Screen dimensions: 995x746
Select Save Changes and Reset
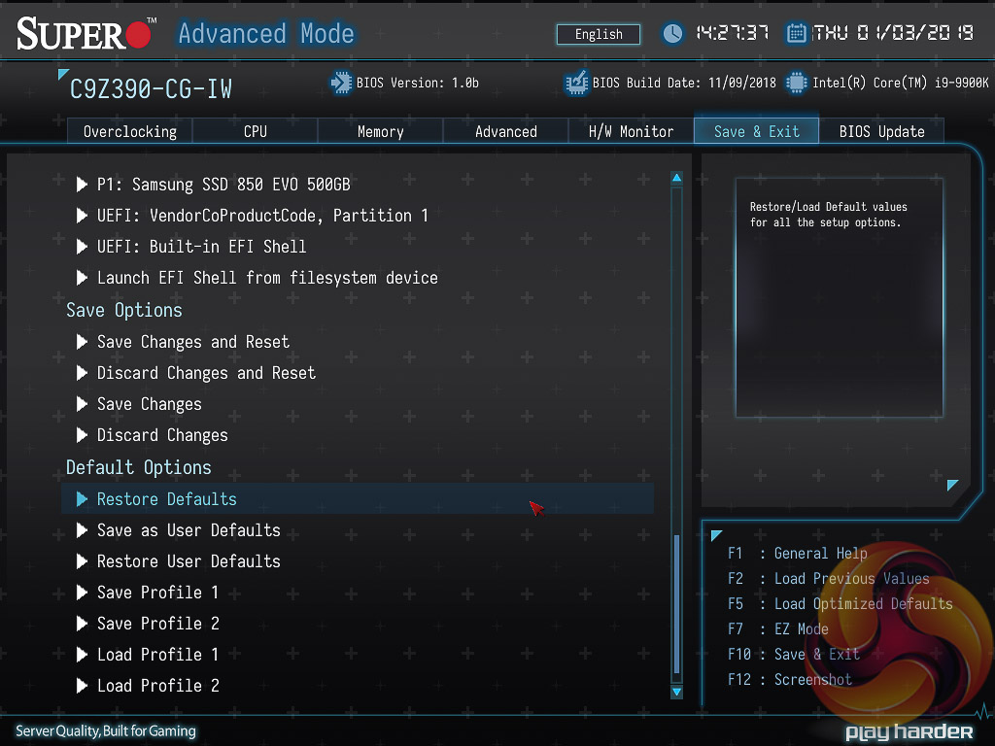(192, 342)
